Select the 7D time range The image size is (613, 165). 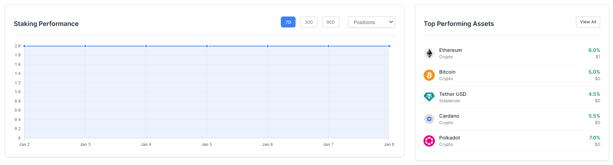(x=288, y=22)
